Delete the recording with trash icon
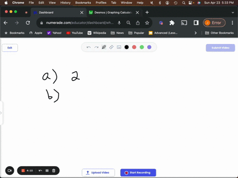The height and width of the screenshot is (178, 238). click(54, 171)
